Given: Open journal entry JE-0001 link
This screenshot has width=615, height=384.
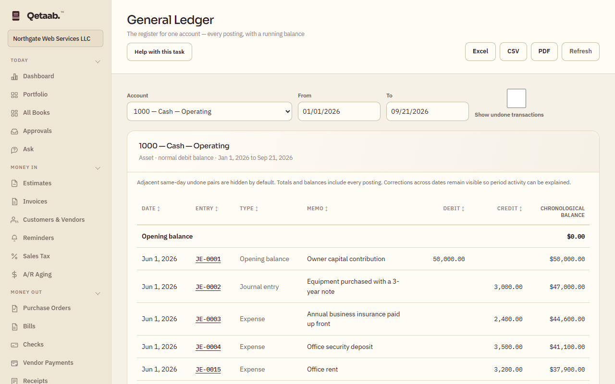Looking at the screenshot, I should (208, 259).
